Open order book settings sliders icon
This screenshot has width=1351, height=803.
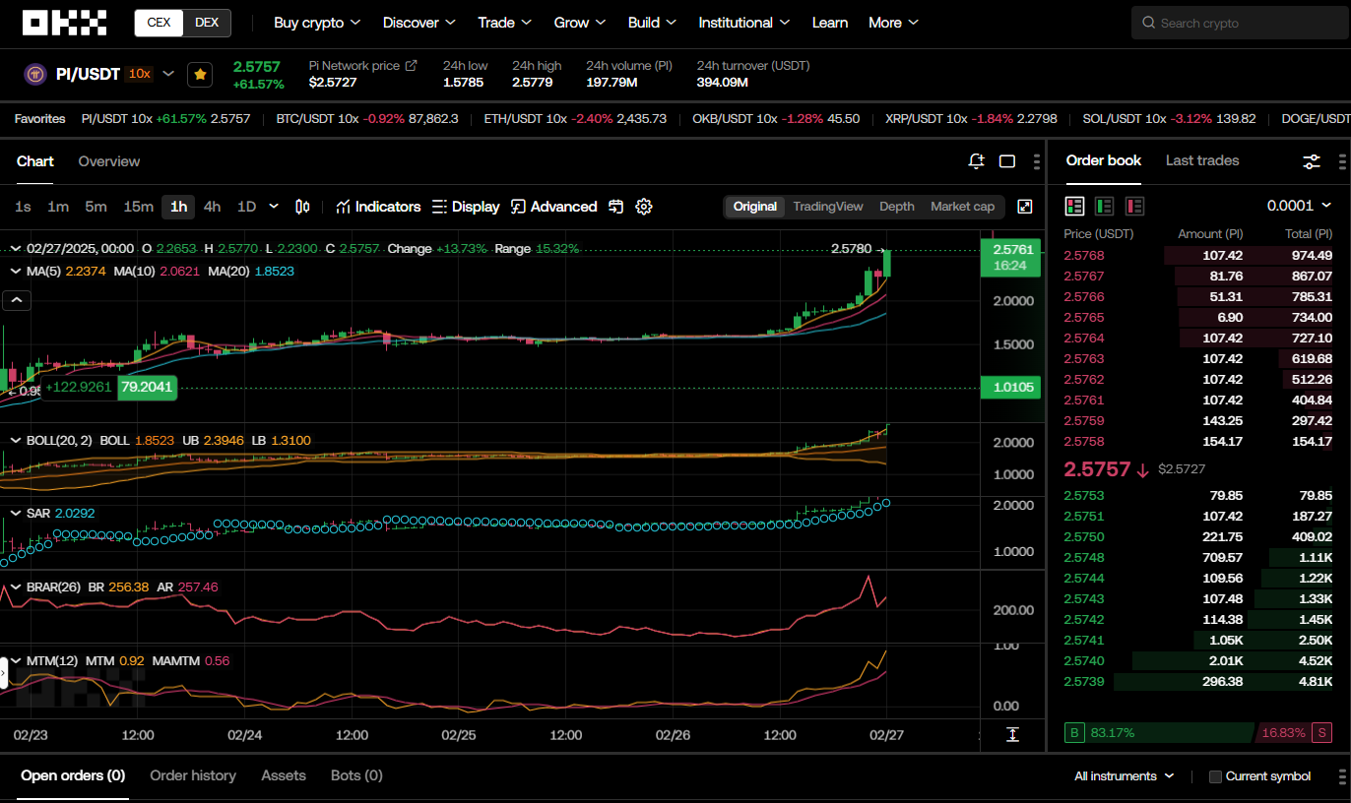[x=1312, y=161]
